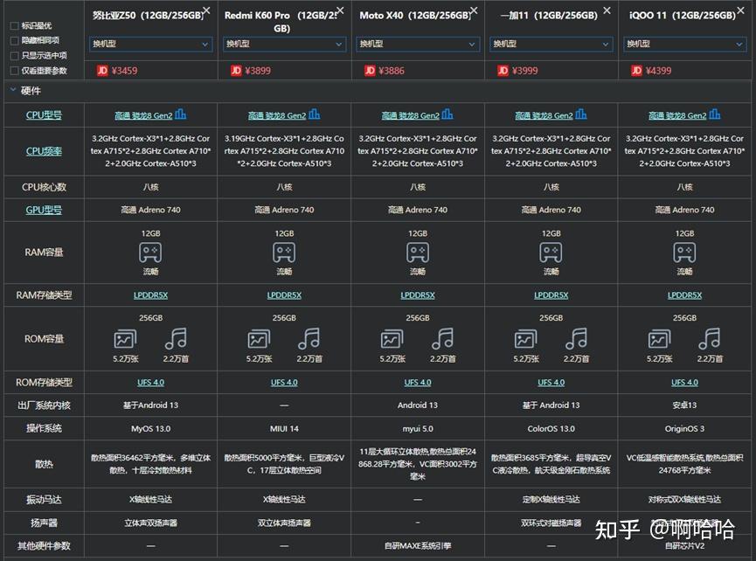This screenshot has width=756, height=561.
Task: Open benchmark chart icon in 一加11 CPU cell
Action: pos(581,114)
